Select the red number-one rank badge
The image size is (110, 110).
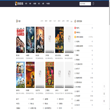coord(75,28)
